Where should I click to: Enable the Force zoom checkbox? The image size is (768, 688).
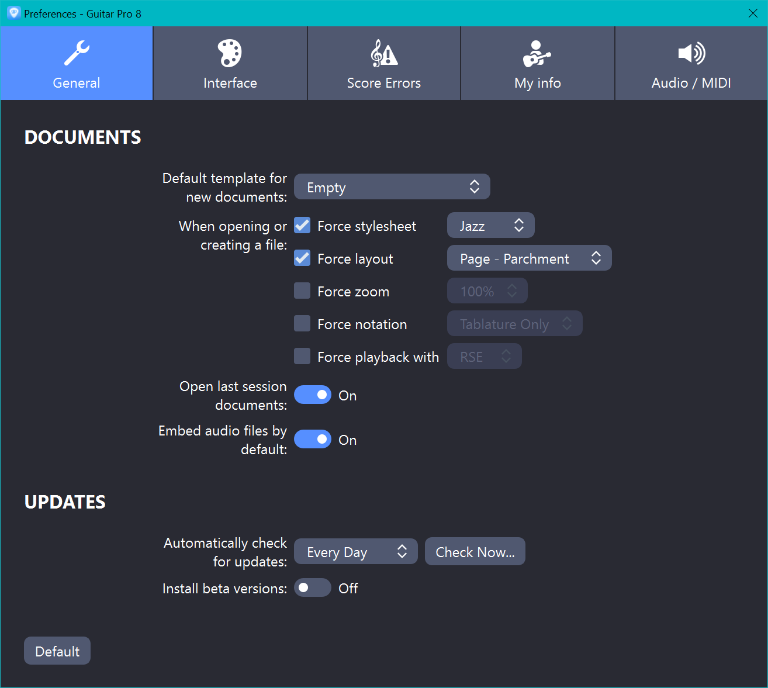[302, 291]
